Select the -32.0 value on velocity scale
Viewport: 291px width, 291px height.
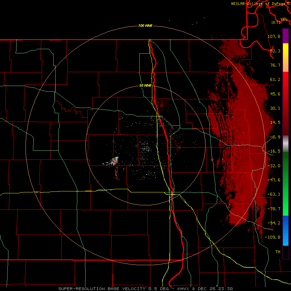pos(274,166)
